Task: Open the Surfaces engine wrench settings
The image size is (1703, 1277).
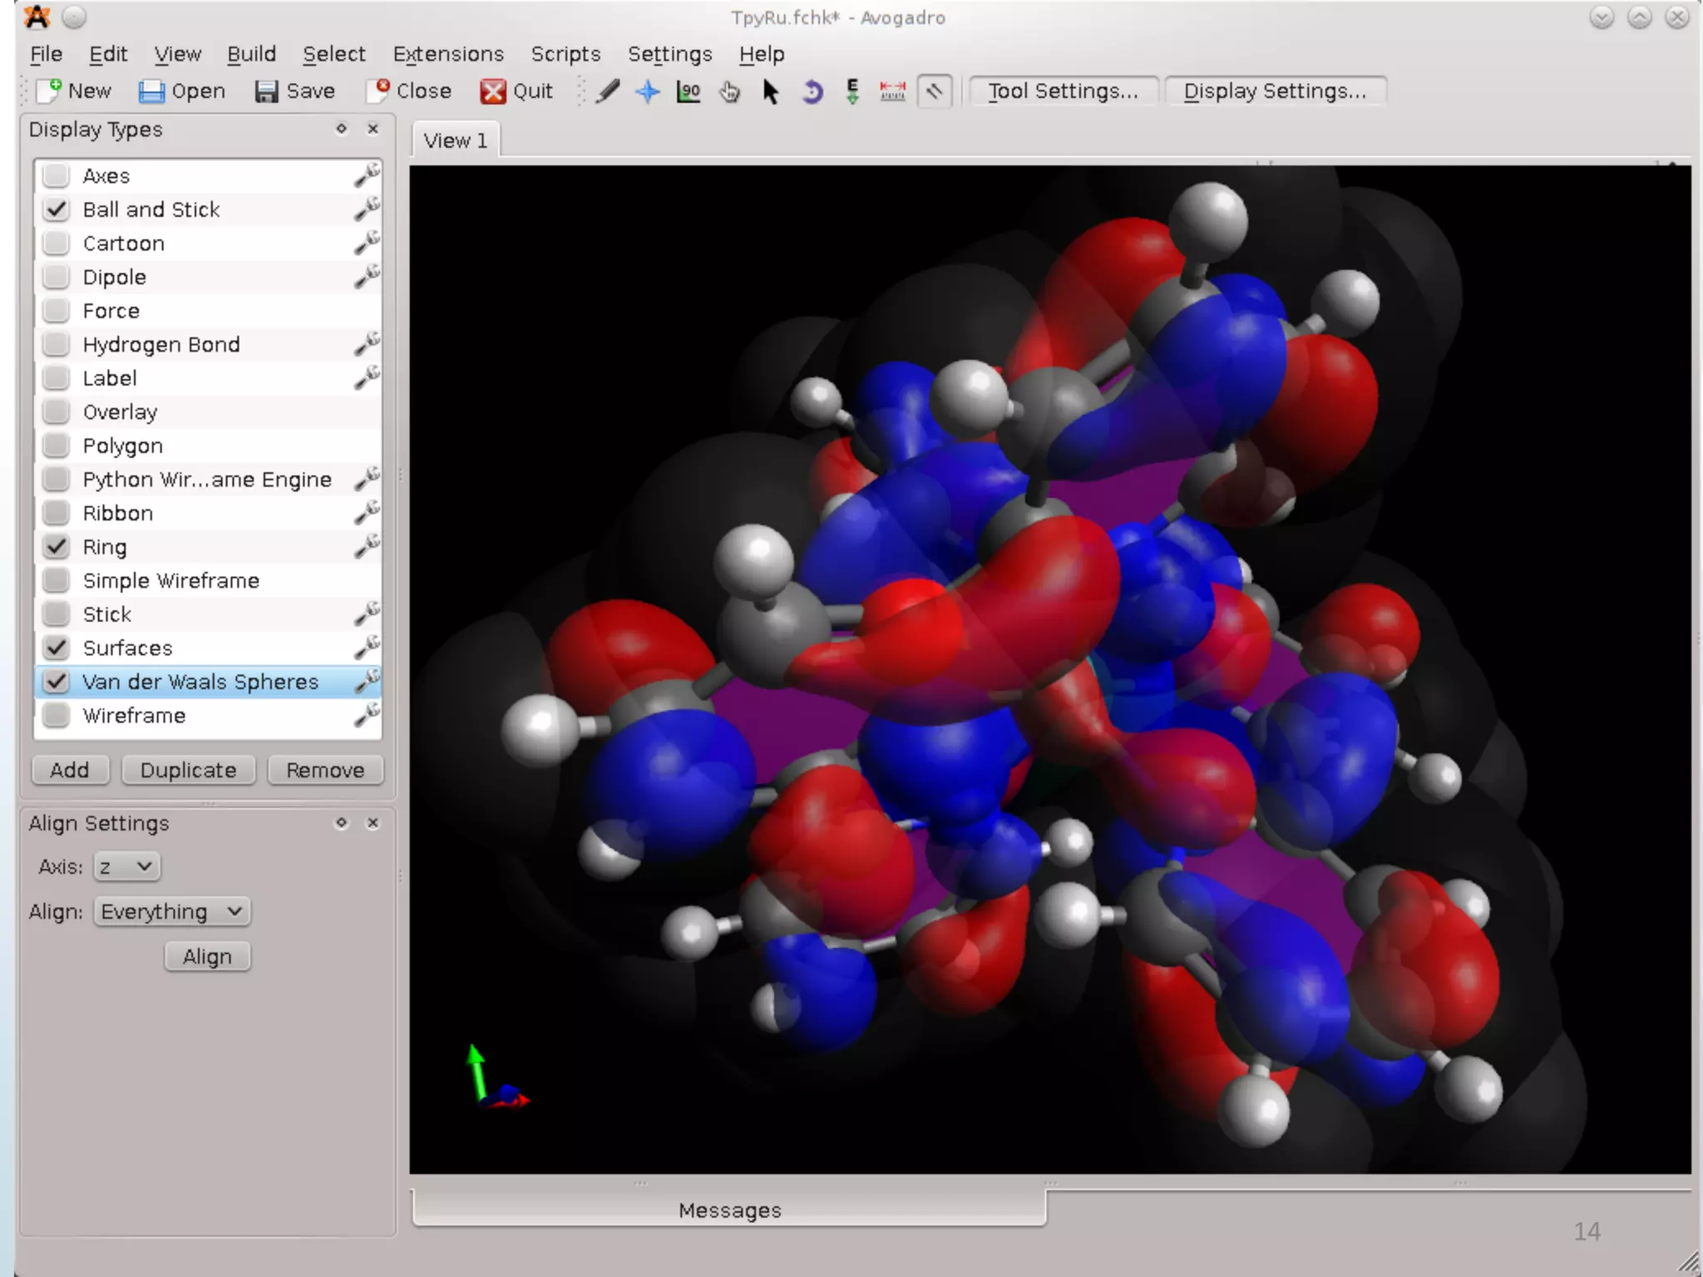Action: pos(367,647)
